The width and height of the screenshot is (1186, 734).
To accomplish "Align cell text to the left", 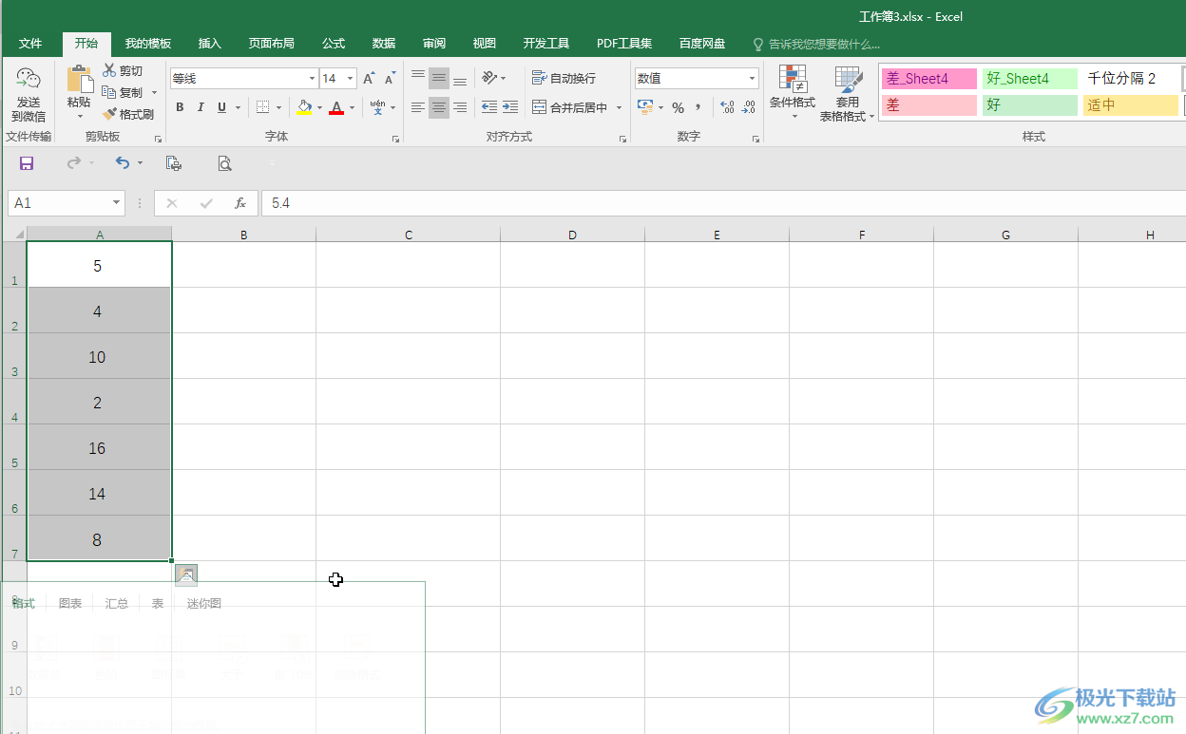I will tap(418, 107).
